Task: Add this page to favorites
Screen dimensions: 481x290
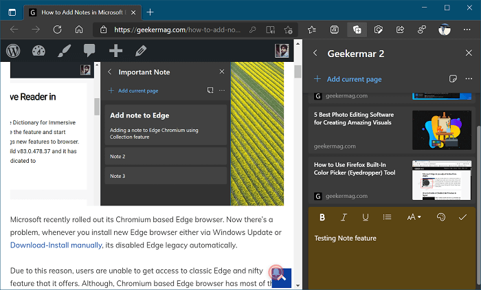Action: click(289, 30)
